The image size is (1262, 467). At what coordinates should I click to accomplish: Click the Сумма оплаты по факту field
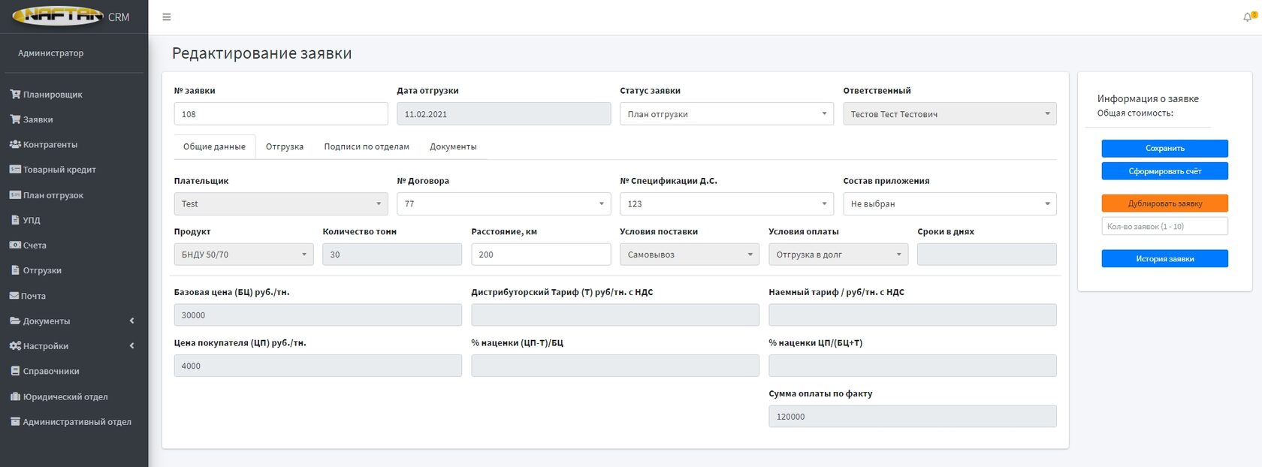pos(913,417)
